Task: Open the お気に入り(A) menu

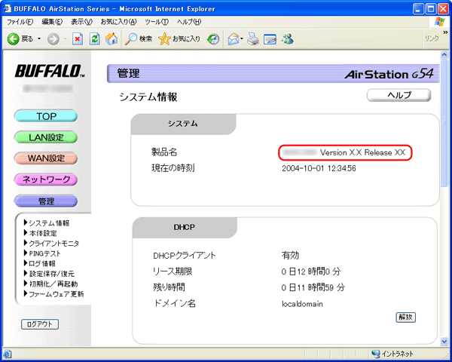Action: (118, 22)
